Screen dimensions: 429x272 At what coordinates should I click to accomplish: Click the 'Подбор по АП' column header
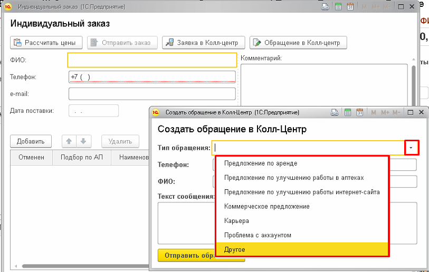point(82,157)
